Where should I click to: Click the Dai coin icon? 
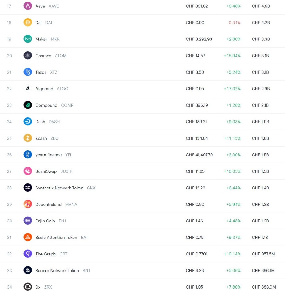(x=28, y=23)
